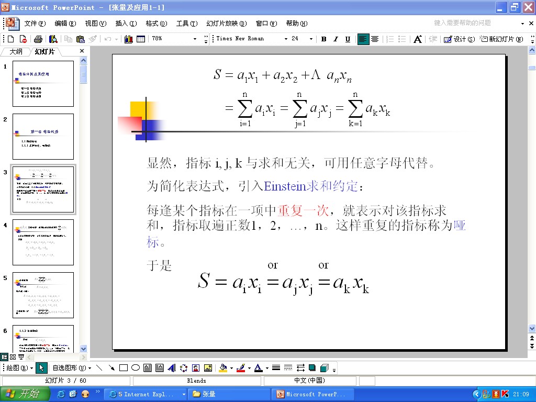The image size is (536, 402).
Task: Insert a table via toolbar icon
Action: pyautogui.click(x=141, y=39)
